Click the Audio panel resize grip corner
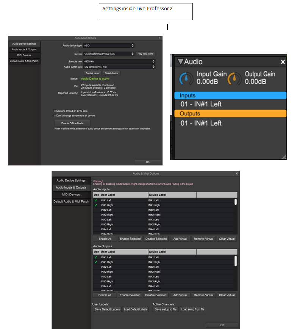Viewport: 308px width, 329px height. [284, 157]
